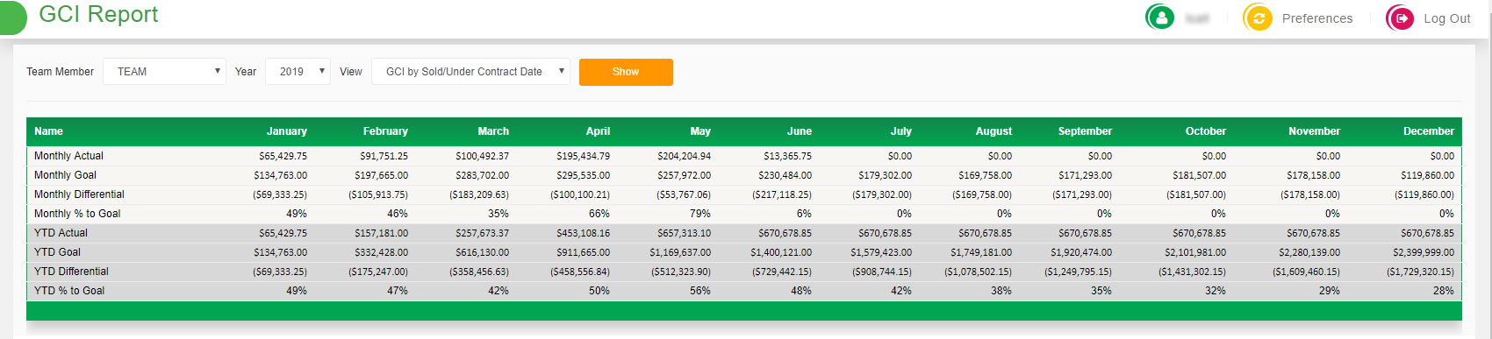The image size is (1492, 339).
Task: Click the Log Out link
Action: [1447, 18]
